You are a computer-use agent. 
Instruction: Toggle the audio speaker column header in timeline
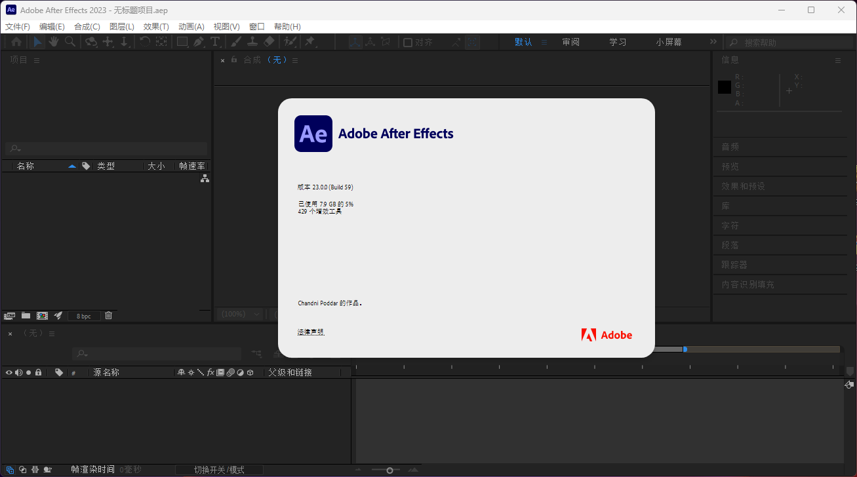[18, 372]
